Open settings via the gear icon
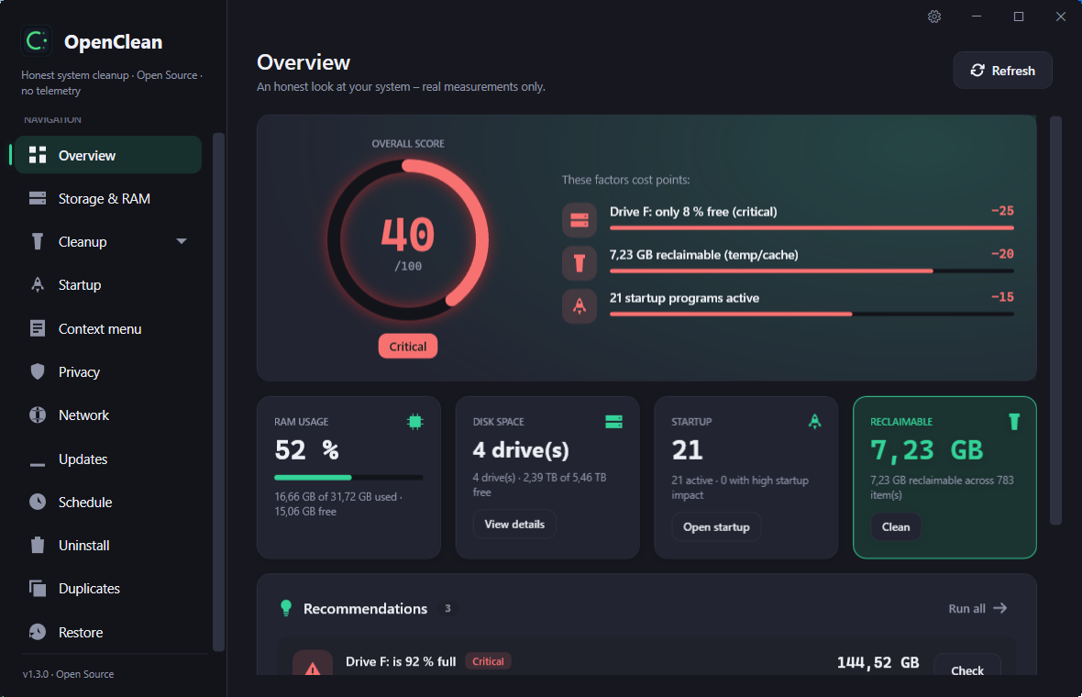1082x697 pixels. [x=934, y=17]
